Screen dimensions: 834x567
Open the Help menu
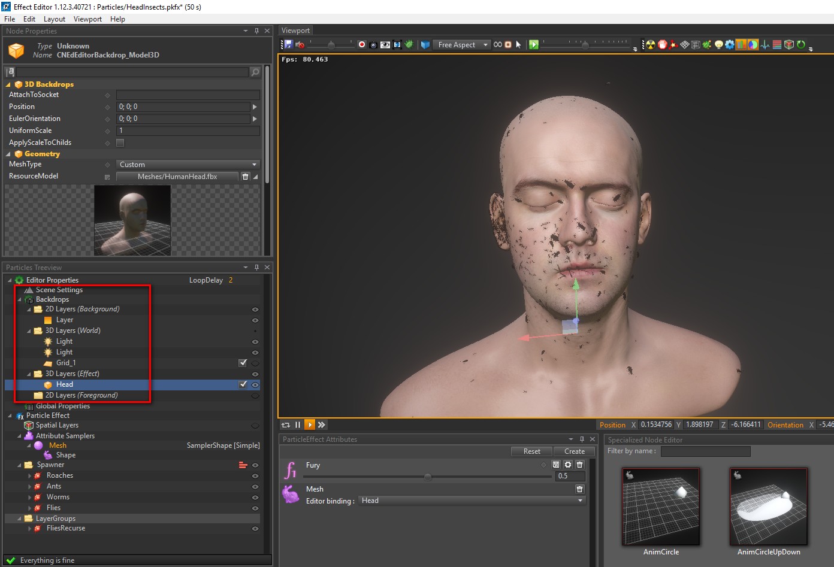118,19
